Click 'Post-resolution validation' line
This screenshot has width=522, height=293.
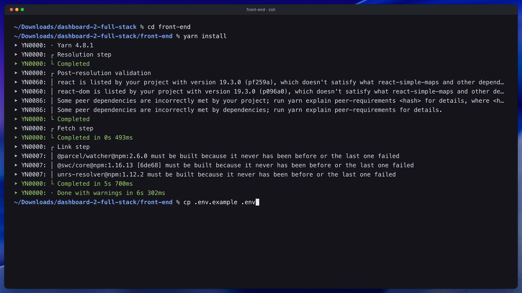[104, 73]
